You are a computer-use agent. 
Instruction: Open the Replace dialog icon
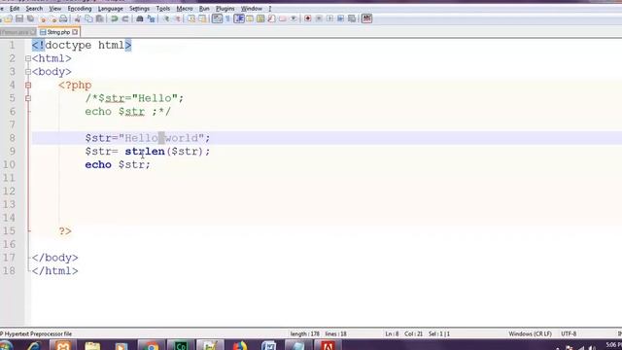tap(152, 18)
